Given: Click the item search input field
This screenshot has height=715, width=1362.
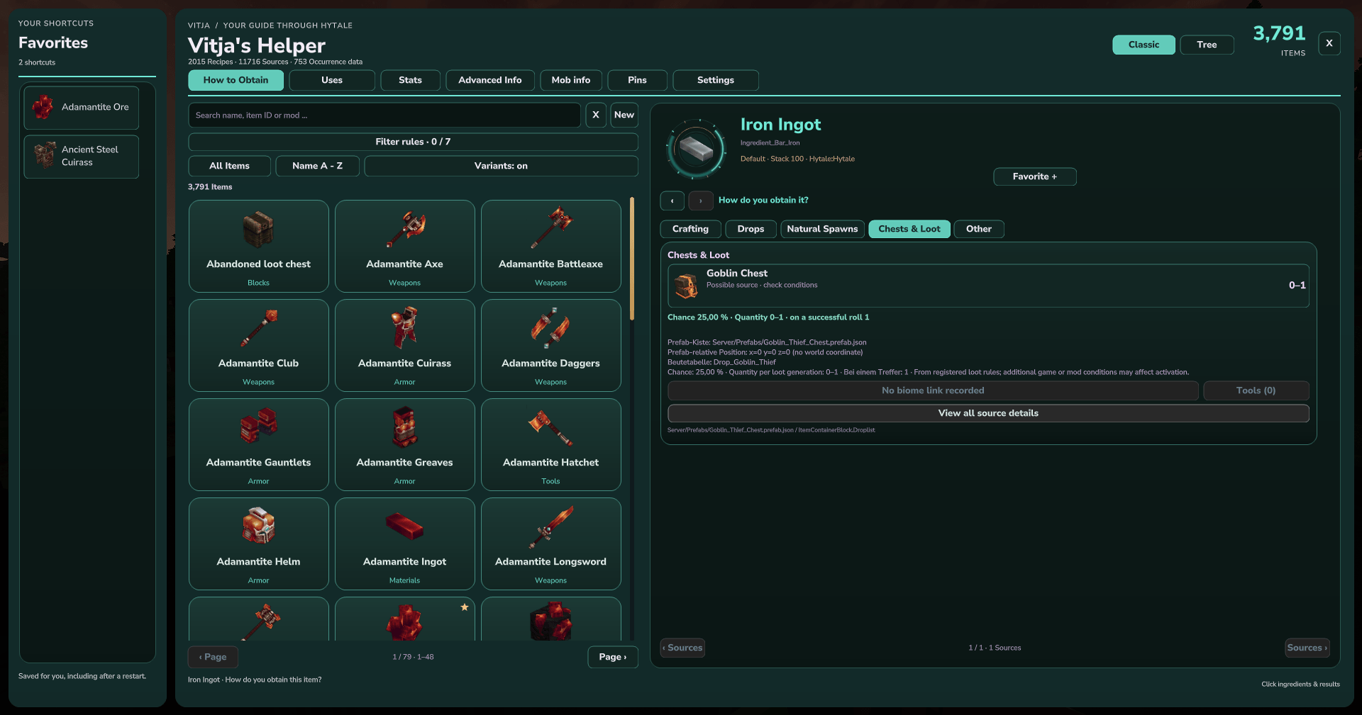Looking at the screenshot, I should coord(384,115).
